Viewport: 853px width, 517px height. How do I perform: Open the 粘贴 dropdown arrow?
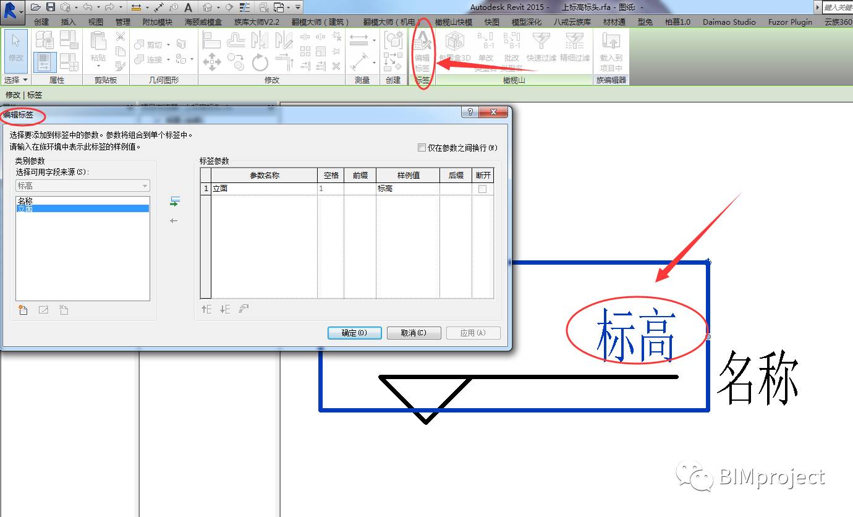[98, 66]
